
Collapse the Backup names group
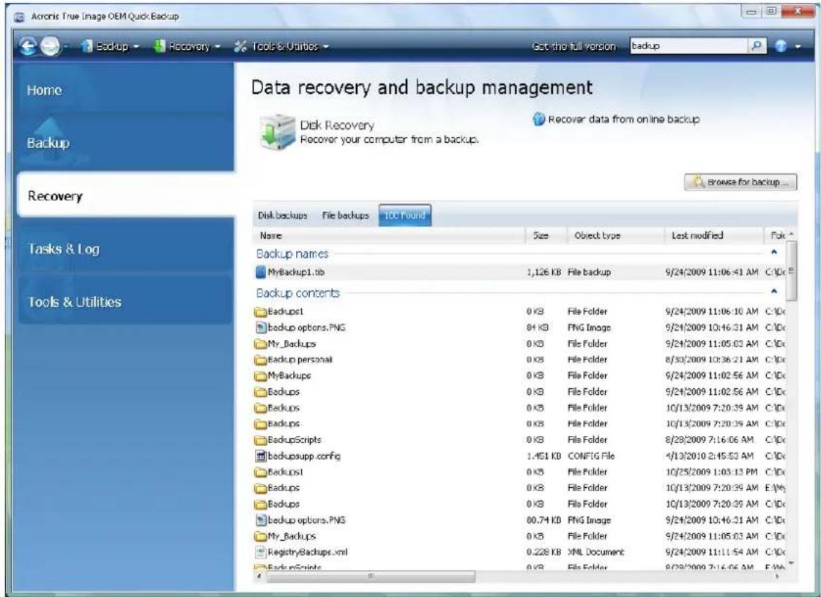click(x=774, y=253)
